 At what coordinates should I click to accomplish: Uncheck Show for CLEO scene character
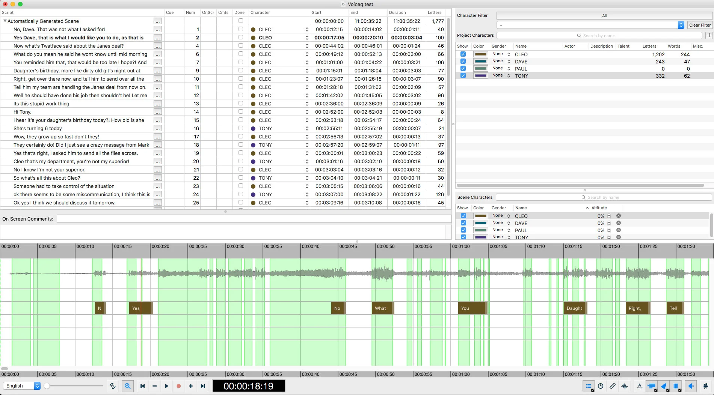pyautogui.click(x=463, y=216)
